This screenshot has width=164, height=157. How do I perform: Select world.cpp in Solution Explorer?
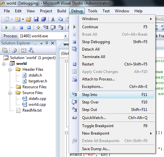tap(37, 104)
